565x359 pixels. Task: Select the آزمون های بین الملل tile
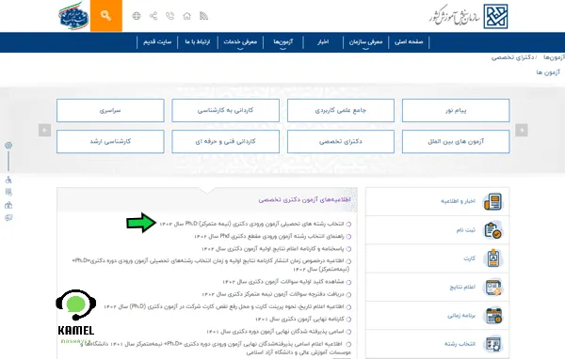click(456, 141)
